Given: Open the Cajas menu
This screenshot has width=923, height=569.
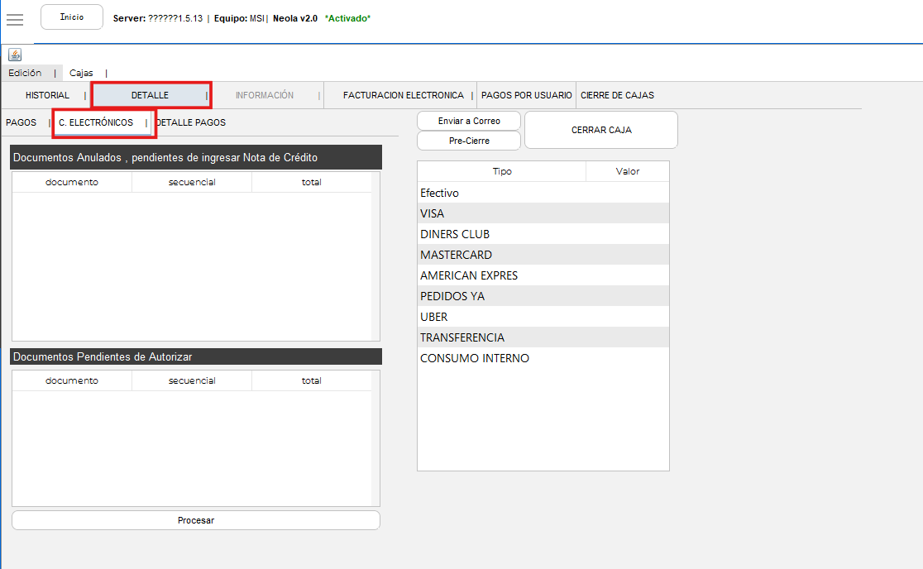Looking at the screenshot, I should pos(81,73).
